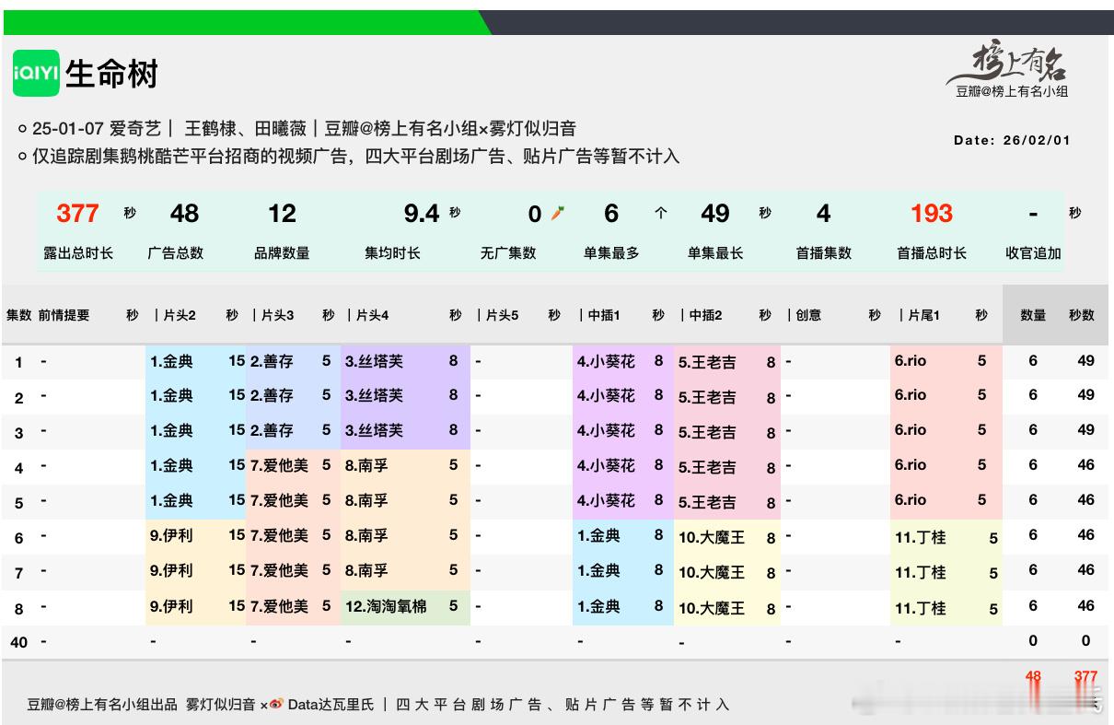Click the 数量 column header
This screenshot has height=725, width=1114.
click(1033, 315)
